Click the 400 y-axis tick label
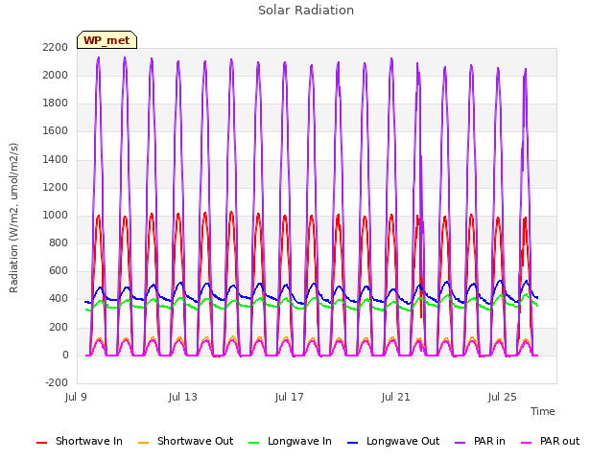Image resolution: width=614 pixels, height=460 pixels. coord(59,299)
